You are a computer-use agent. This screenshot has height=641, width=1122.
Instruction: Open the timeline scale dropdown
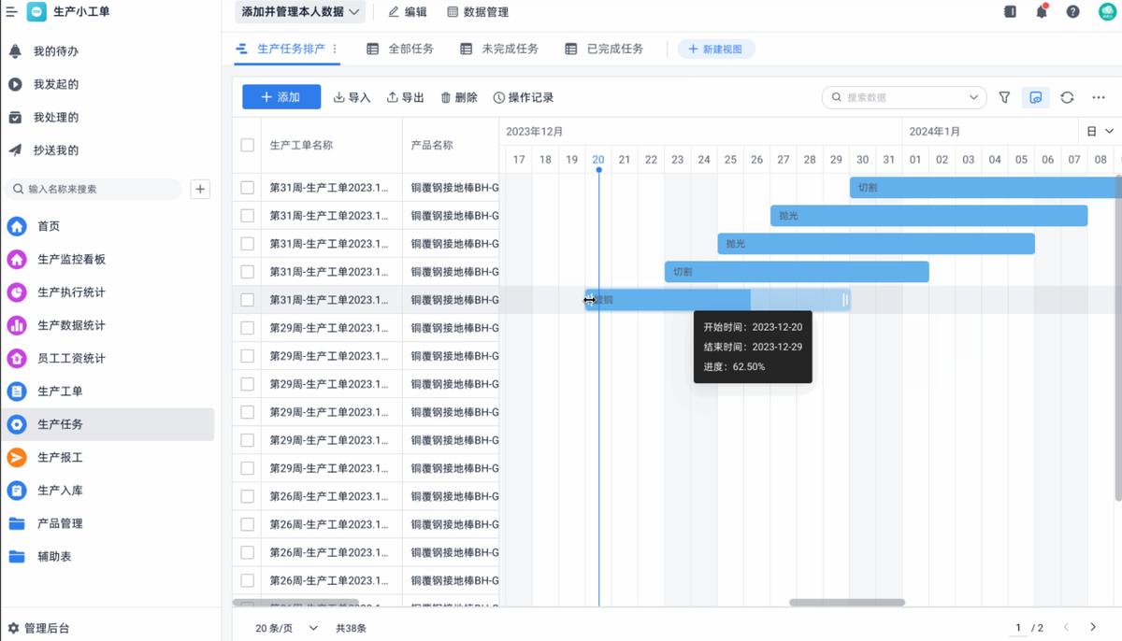pyautogui.click(x=1100, y=132)
